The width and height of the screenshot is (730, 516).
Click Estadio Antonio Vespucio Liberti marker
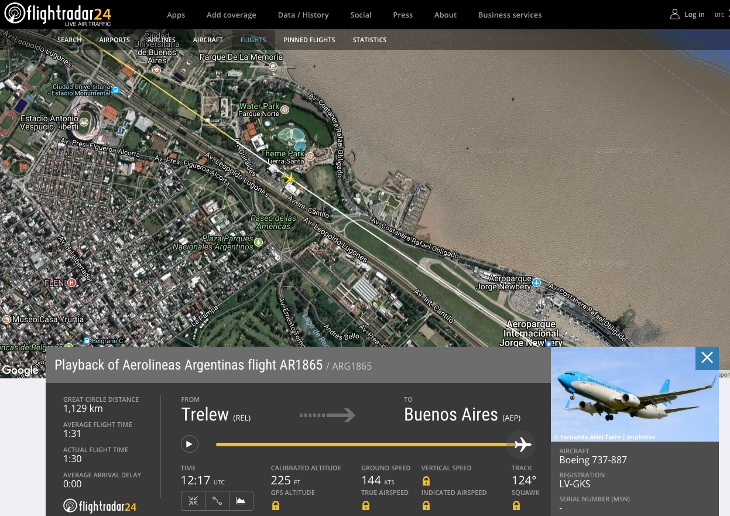[84, 122]
